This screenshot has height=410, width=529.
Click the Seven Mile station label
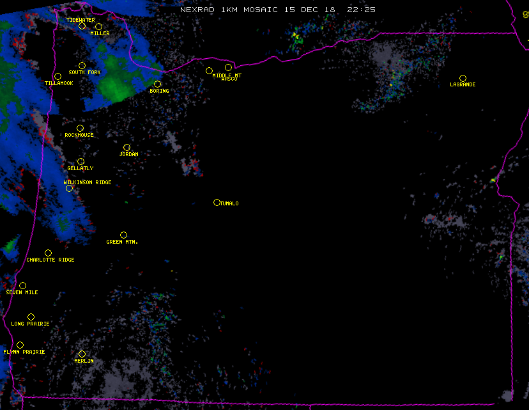(x=22, y=292)
